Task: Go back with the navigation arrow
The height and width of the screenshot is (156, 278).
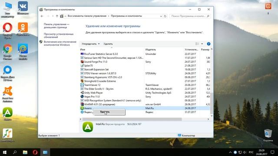Action: [x=42, y=16]
